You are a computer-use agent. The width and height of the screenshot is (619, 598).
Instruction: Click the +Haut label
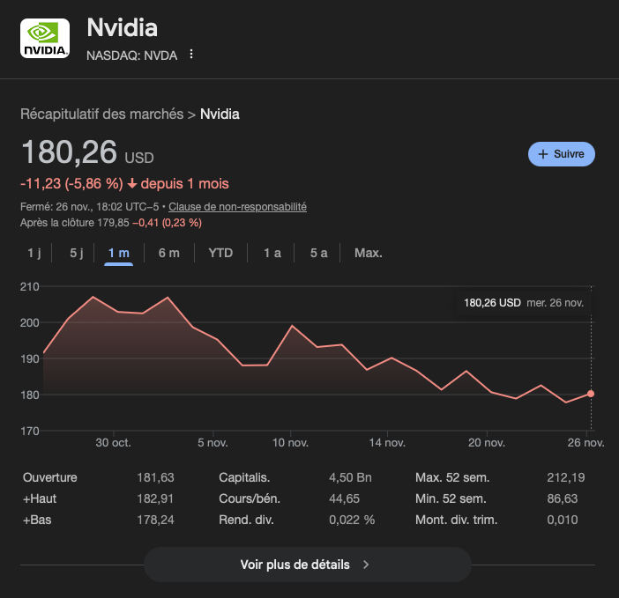tap(40, 498)
